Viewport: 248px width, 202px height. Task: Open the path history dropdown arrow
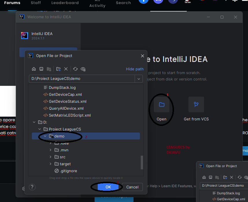click(139, 79)
